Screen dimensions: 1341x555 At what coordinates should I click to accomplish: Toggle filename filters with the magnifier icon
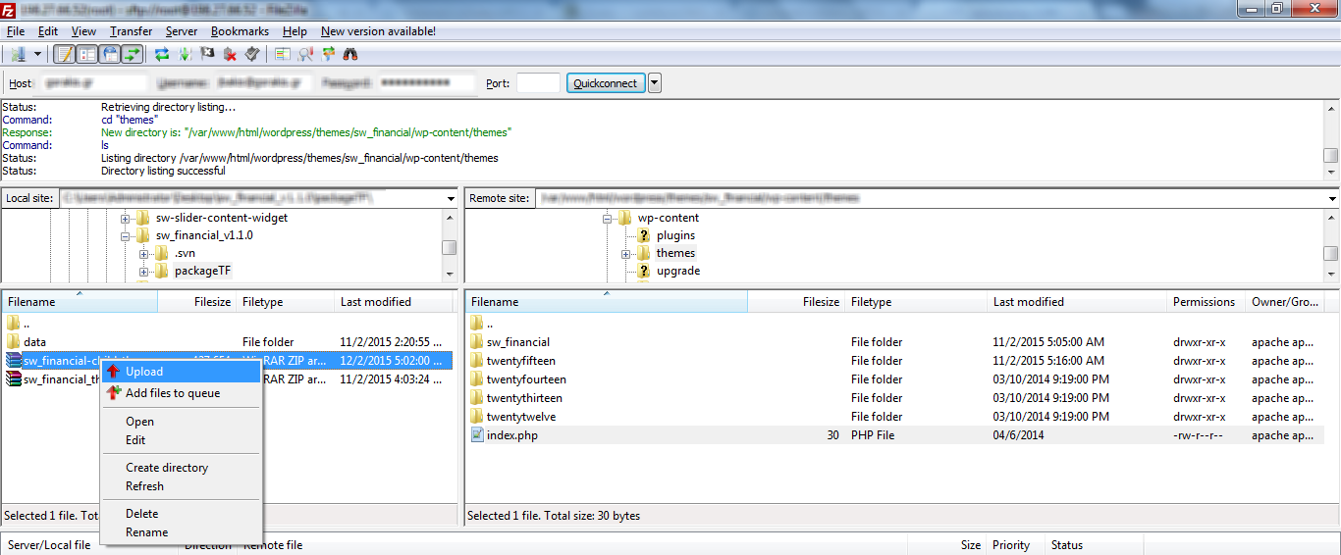(x=305, y=54)
